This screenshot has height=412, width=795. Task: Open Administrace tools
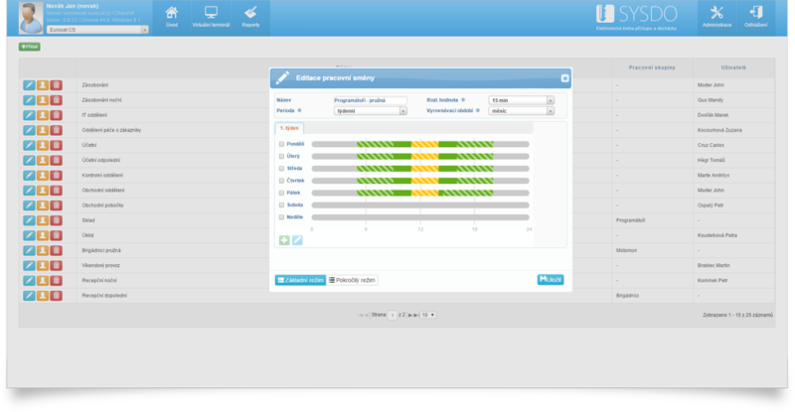tap(716, 16)
